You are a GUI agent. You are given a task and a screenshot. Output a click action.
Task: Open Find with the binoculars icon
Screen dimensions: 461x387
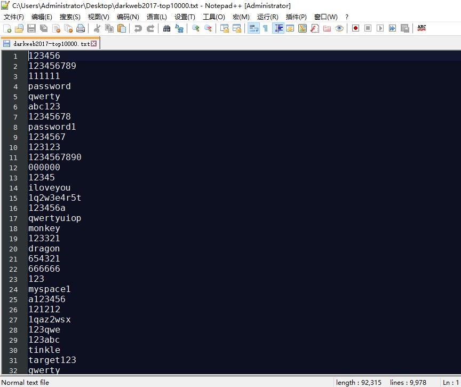[x=166, y=28]
